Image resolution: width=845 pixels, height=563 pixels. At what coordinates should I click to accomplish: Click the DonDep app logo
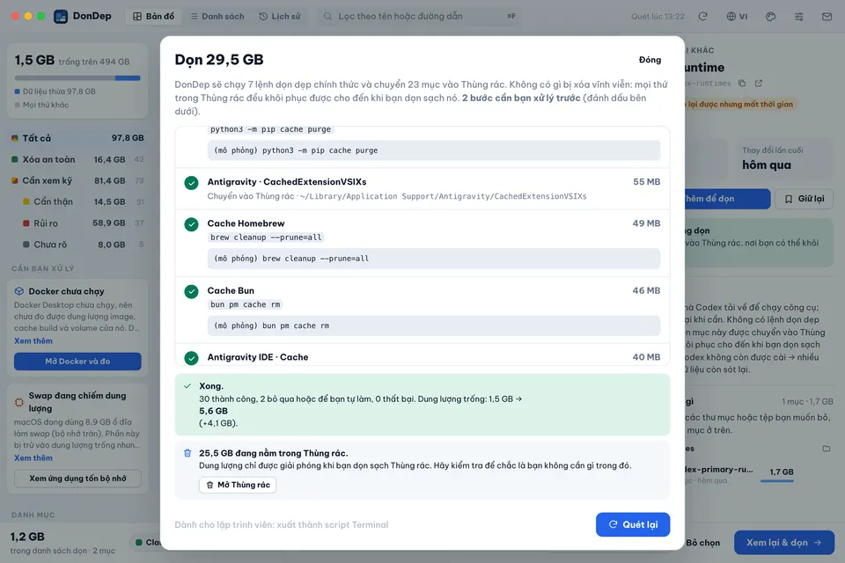coord(61,16)
